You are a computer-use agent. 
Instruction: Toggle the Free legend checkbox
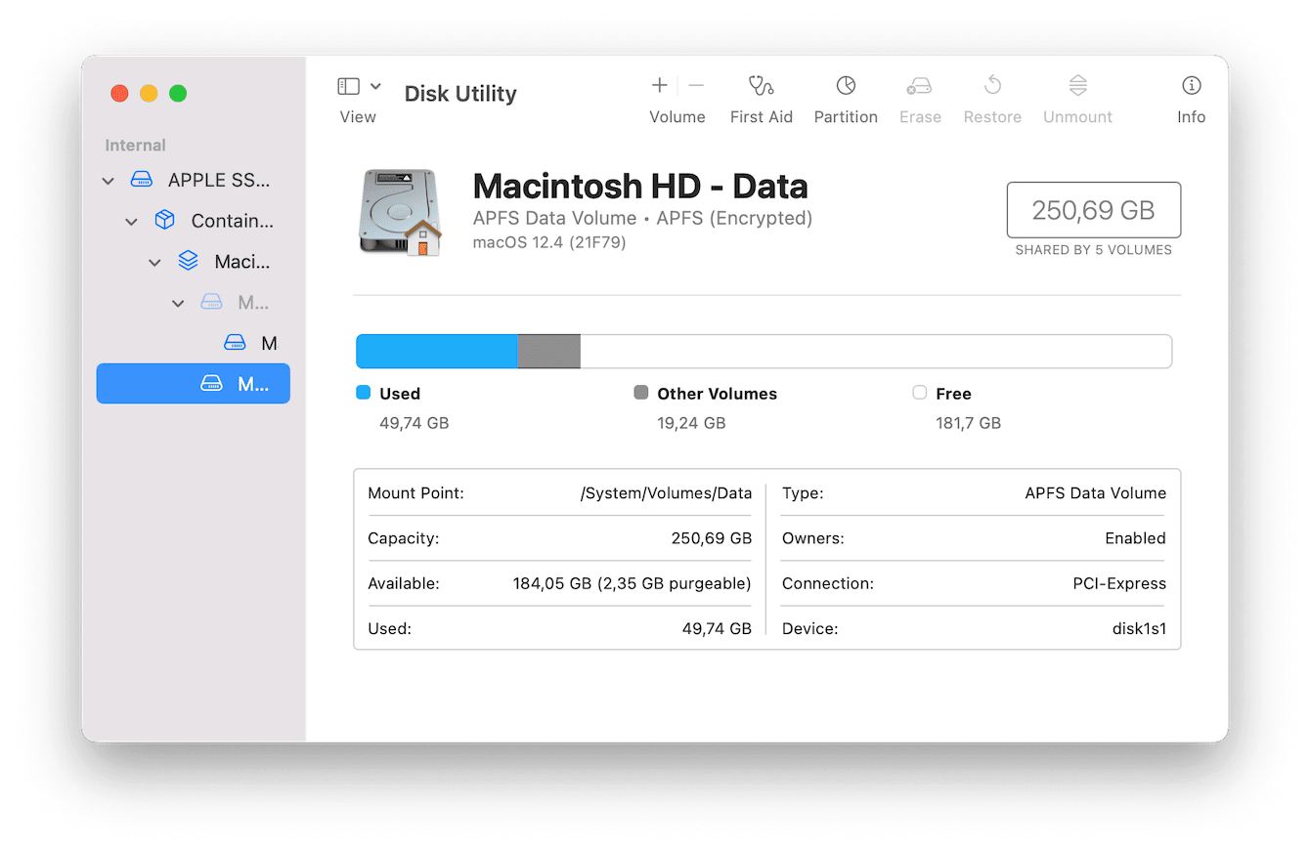click(x=920, y=392)
